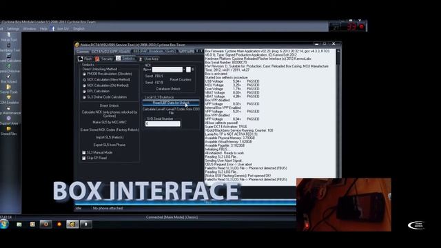Open the Window menu
The image size is (441, 248).
(30, 29)
